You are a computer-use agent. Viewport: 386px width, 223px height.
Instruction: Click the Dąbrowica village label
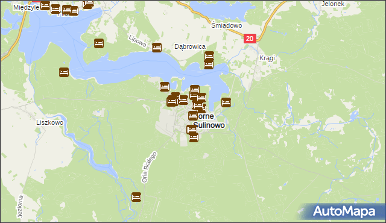coord(190,46)
